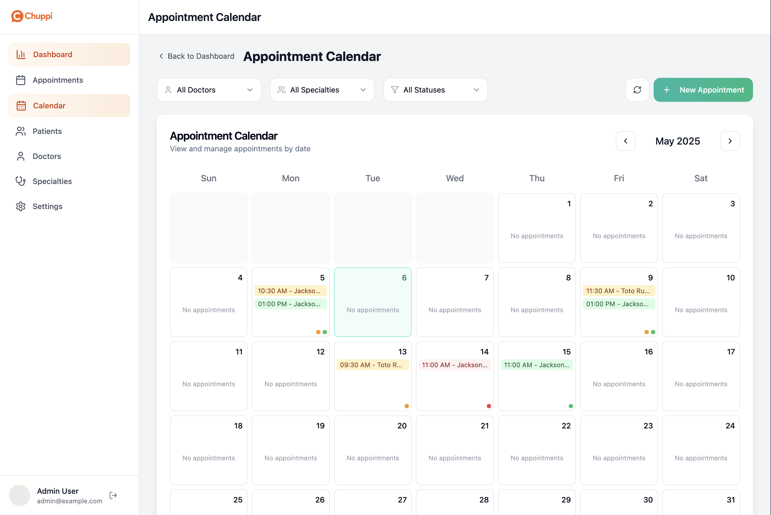This screenshot has height=515, width=771.
Task: Go to Patients in the sidebar
Action: (x=69, y=131)
